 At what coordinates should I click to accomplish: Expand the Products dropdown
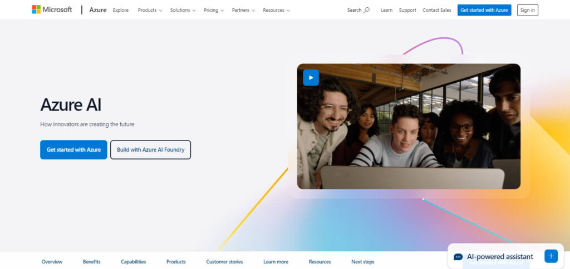[150, 10]
